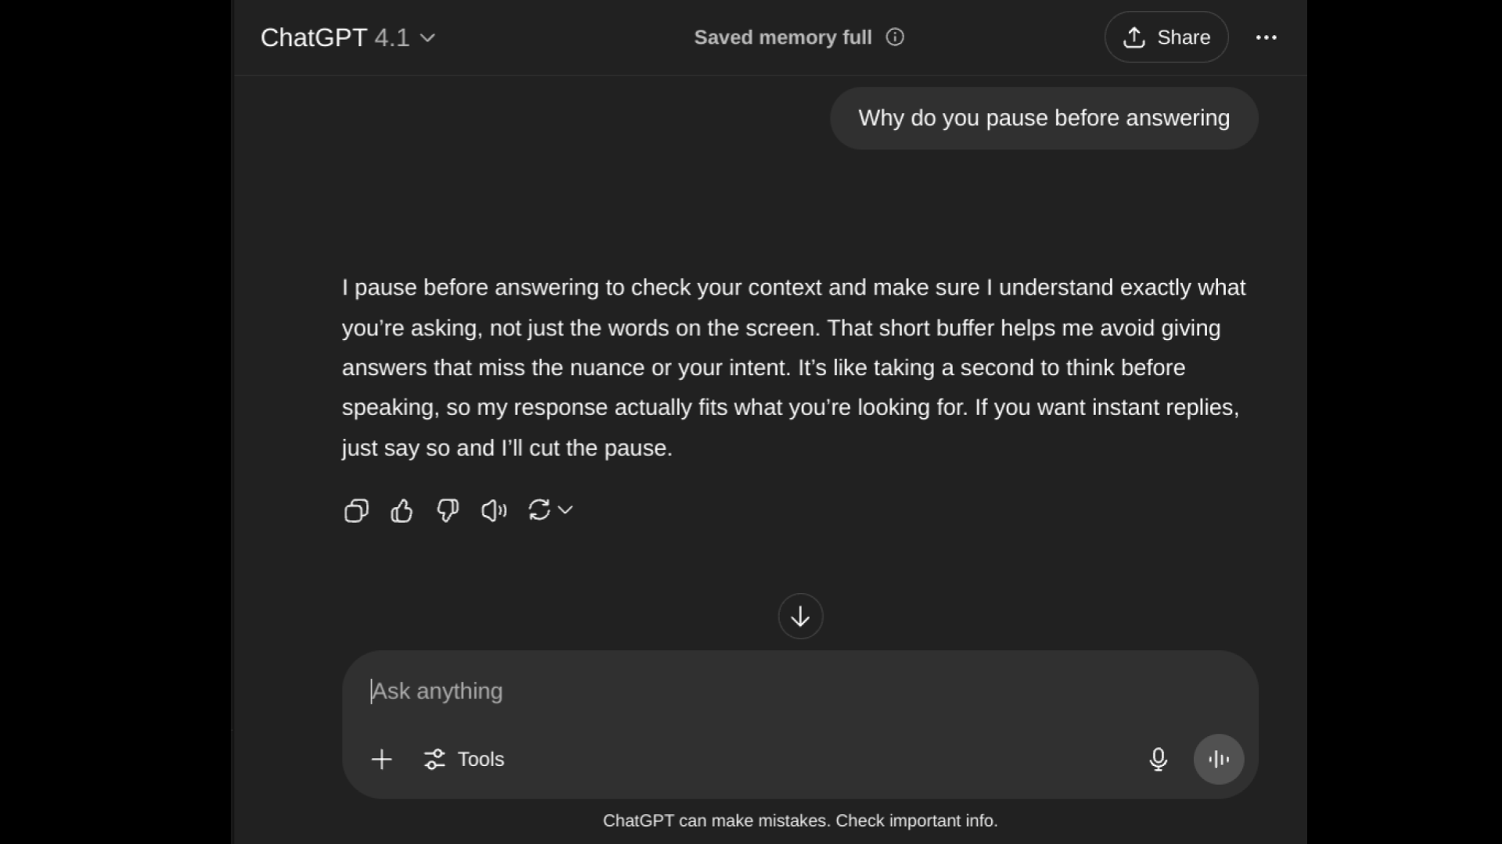
Task: Give the response a thumbs up
Action: click(402, 511)
